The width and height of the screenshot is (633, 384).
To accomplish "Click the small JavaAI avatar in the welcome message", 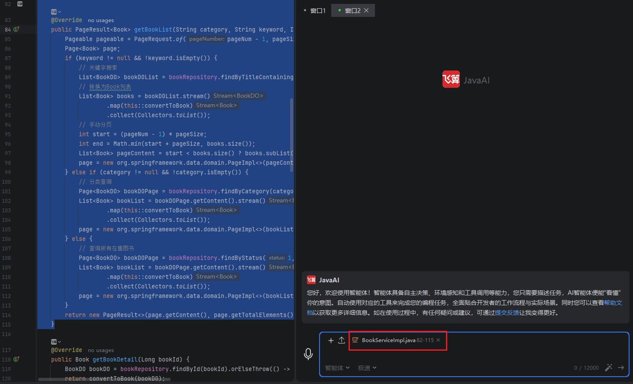I will click(311, 280).
